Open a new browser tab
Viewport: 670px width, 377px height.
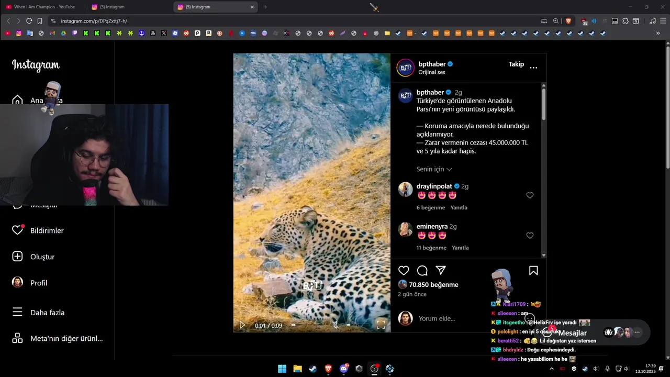265,7
